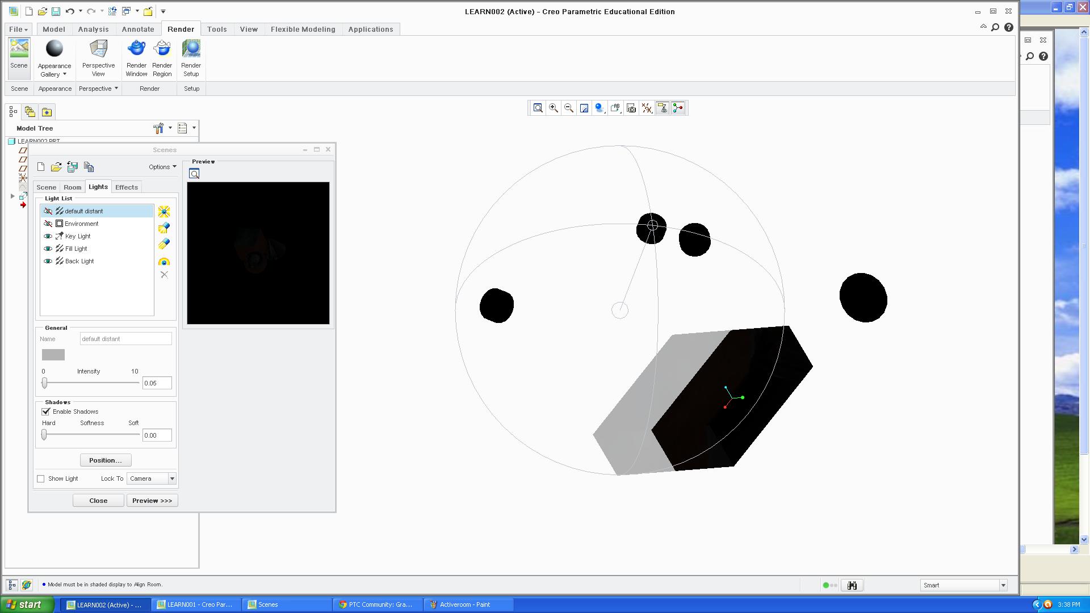The width and height of the screenshot is (1090, 613).
Task: Click the Perspective View icon
Action: click(98, 49)
